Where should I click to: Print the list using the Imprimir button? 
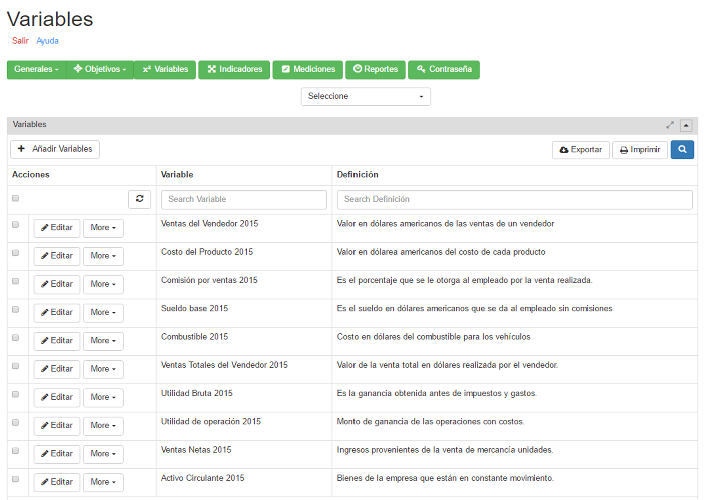pos(640,150)
